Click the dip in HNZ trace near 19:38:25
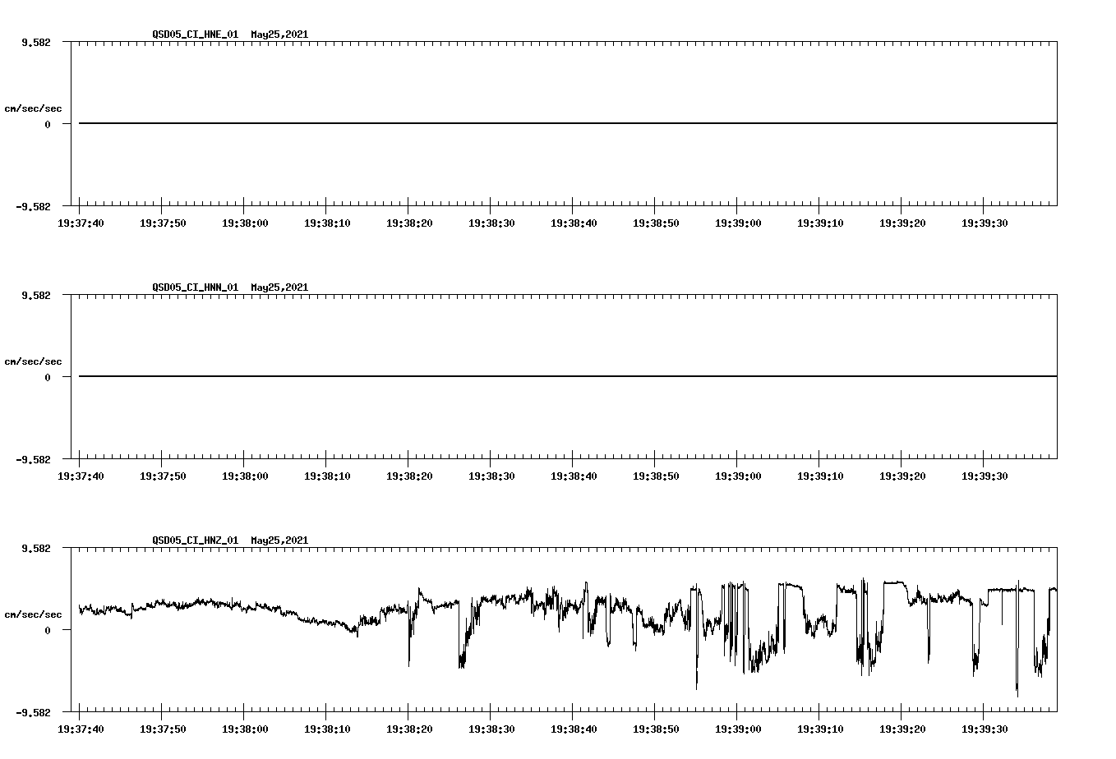 point(460,657)
